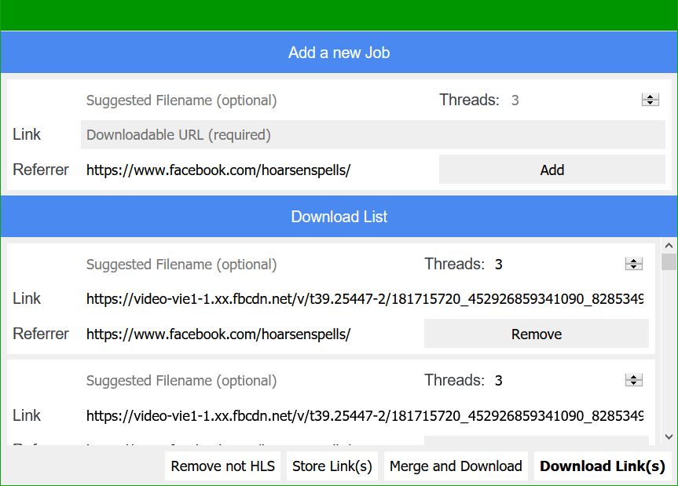Viewport: 678px width, 486px height.
Task: Click the first download item's Referrer field
Action: click(244, 334)
